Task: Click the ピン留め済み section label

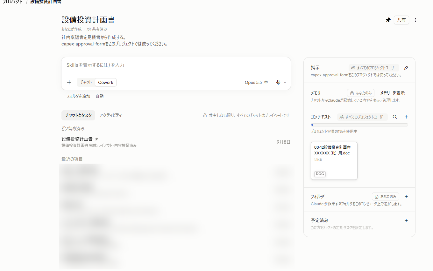Action: click(73, 129)
